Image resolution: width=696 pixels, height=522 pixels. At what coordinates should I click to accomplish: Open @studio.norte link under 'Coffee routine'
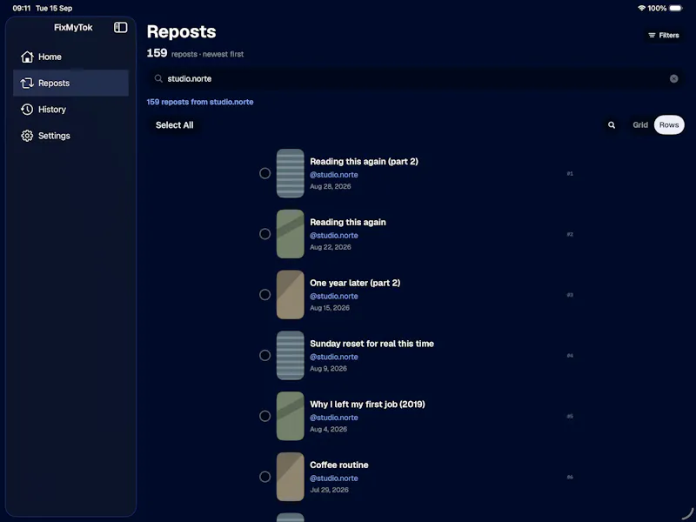point(334,478)
